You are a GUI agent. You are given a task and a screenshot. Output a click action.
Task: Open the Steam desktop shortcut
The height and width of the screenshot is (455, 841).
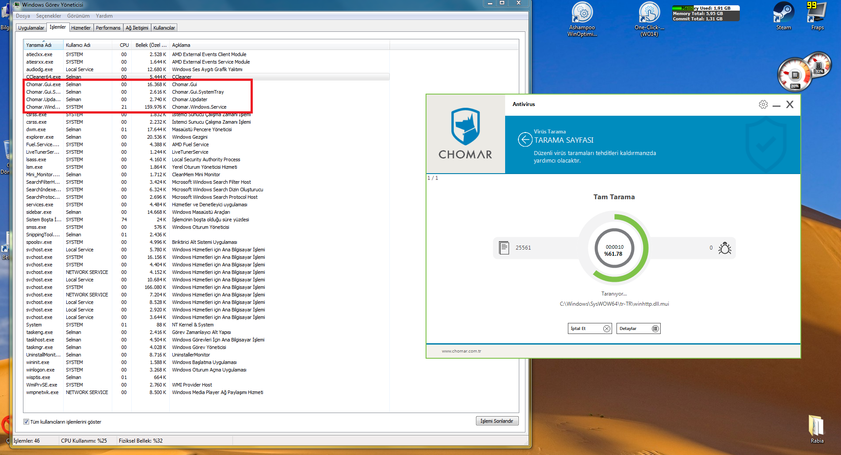point(784,16)
